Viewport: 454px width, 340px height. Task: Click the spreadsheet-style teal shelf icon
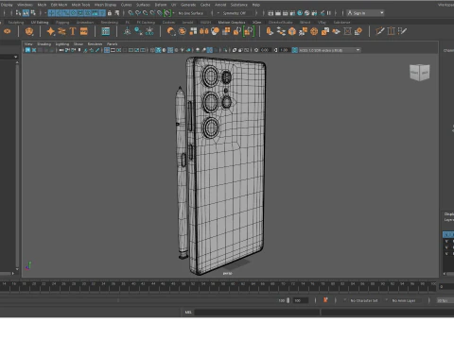(x=106, y=31)
